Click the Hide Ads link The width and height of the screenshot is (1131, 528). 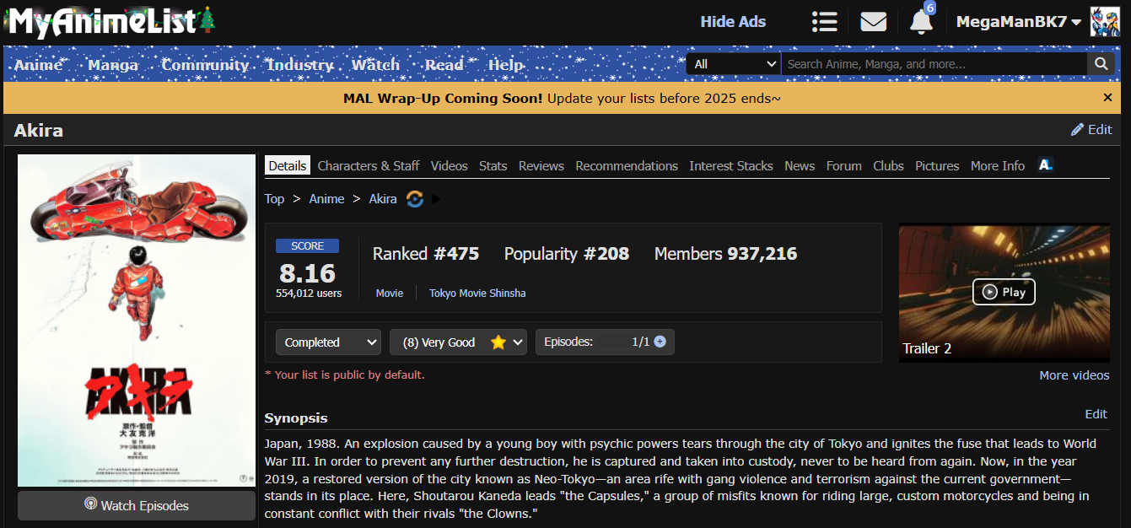(x=733, y=22)
